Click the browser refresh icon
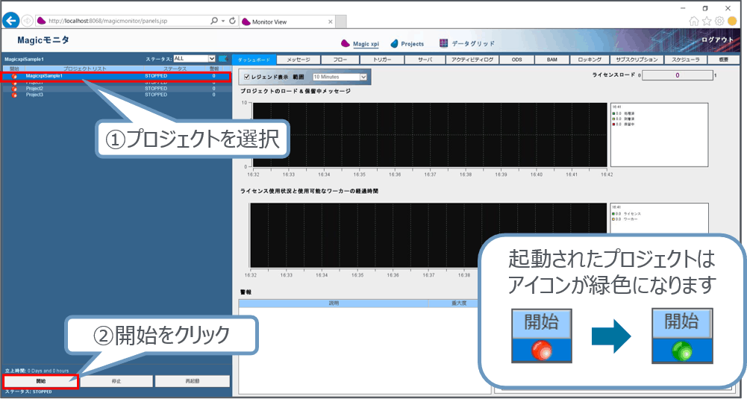The image size is (747, 399). coord(232,22)
